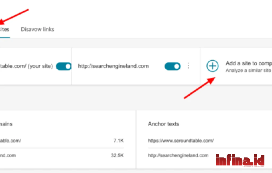Click the 32.5K value

tap(117, 155)
